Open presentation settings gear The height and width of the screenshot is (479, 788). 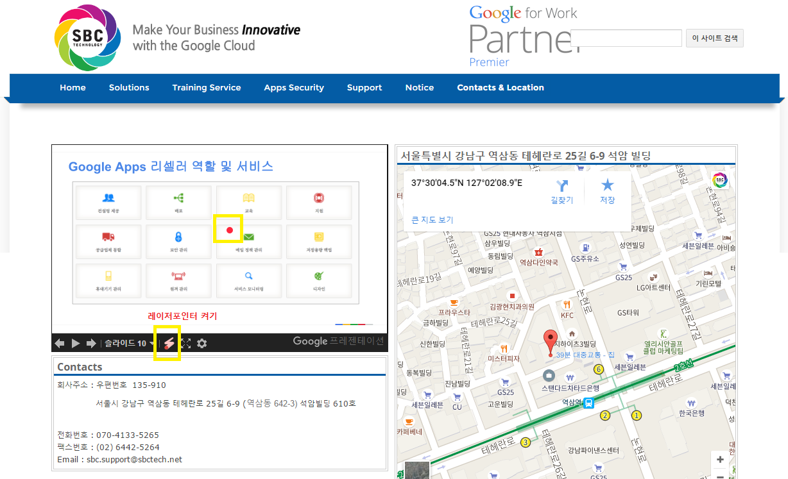tap(202, 343)
